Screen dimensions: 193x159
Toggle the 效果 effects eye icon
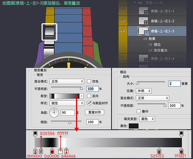pos(145,39)
